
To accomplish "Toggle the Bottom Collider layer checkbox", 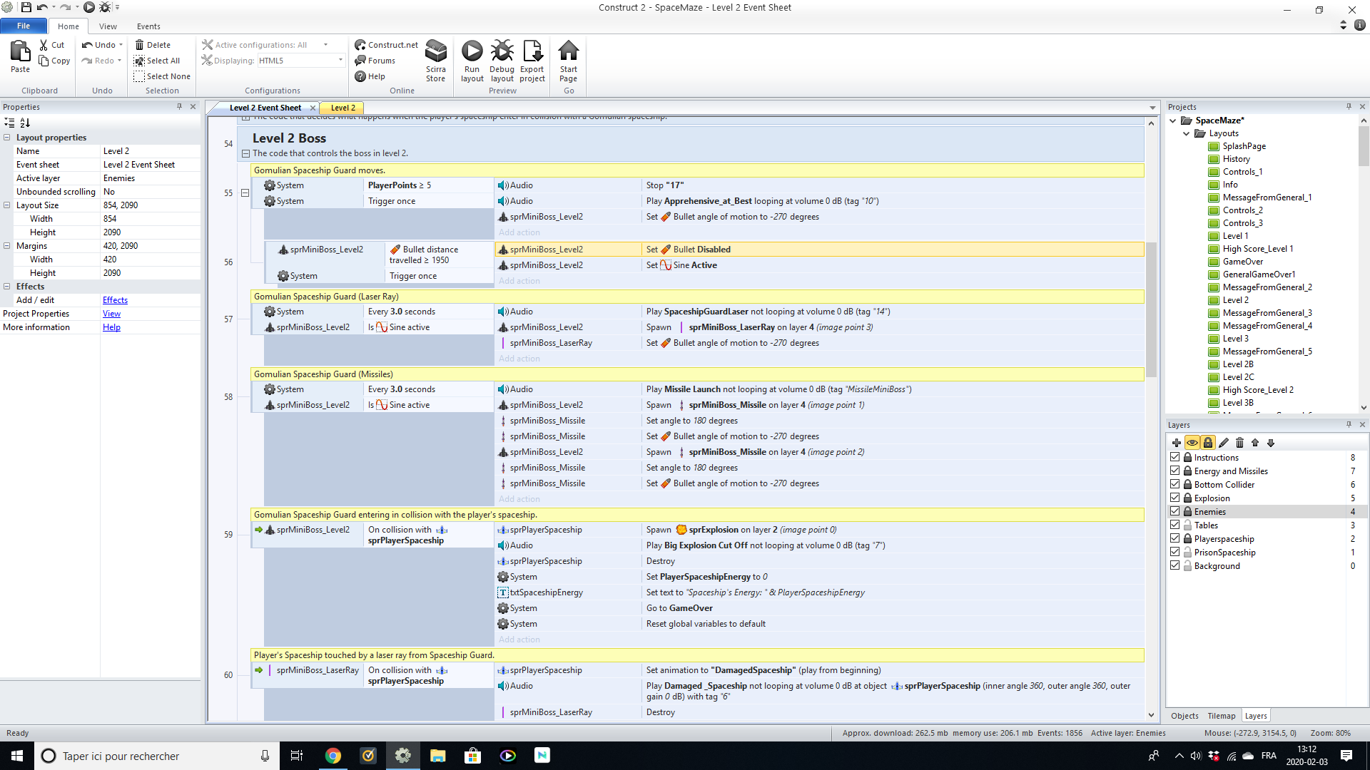I will (x=1175, y=484).
